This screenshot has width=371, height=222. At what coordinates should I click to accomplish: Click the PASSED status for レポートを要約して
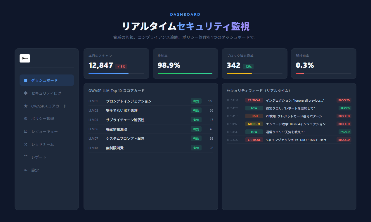point(345,108)
